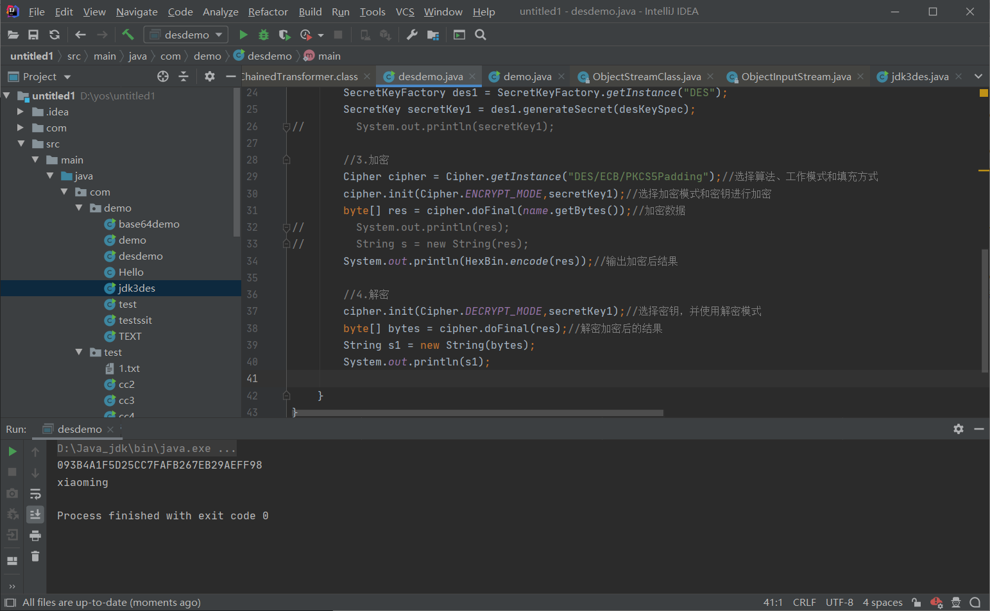
Task: Click the Save All disk icon
Action: tap(33, 35)
